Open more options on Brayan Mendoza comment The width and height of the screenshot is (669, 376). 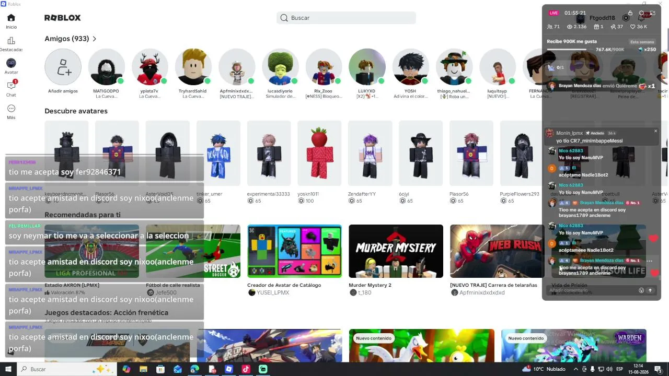650,261
